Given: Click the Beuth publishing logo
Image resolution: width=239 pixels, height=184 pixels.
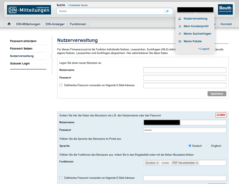Looking at the screenshot, I should tap(225, 10).
